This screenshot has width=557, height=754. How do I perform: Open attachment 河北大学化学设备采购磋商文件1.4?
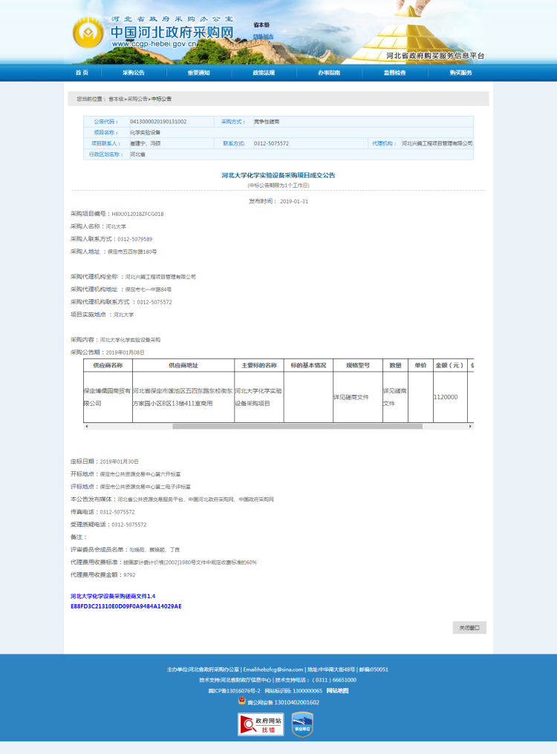[x=113, y=596]
